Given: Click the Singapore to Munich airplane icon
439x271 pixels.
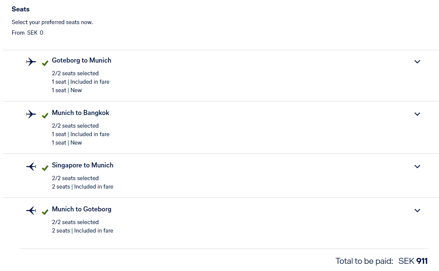Looking at the screenshot, I should coord(31,167).
